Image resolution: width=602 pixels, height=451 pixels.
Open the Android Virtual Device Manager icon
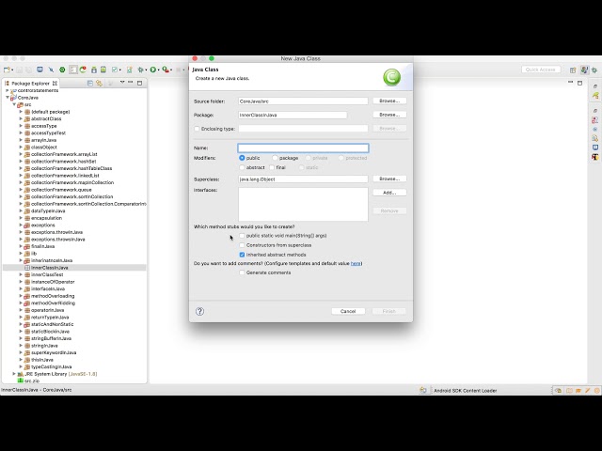coord(103,70)
